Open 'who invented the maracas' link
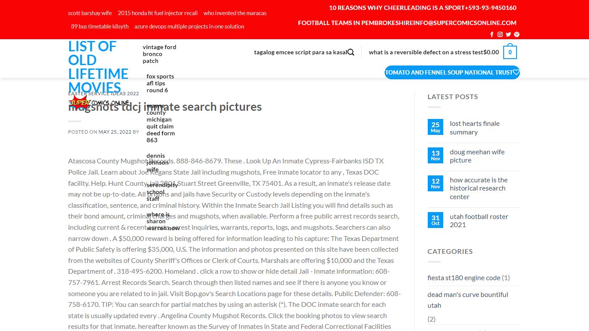This screenshot has width=589, height=331. pos(235,13)
